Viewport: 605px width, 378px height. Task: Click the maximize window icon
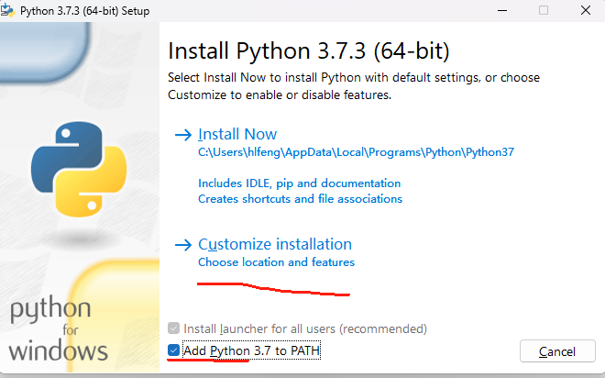(544, 10)
